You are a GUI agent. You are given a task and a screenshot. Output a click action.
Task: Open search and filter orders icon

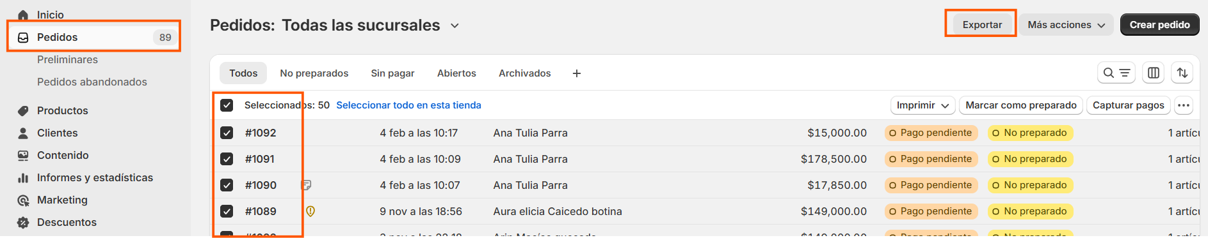[1116, 73]
